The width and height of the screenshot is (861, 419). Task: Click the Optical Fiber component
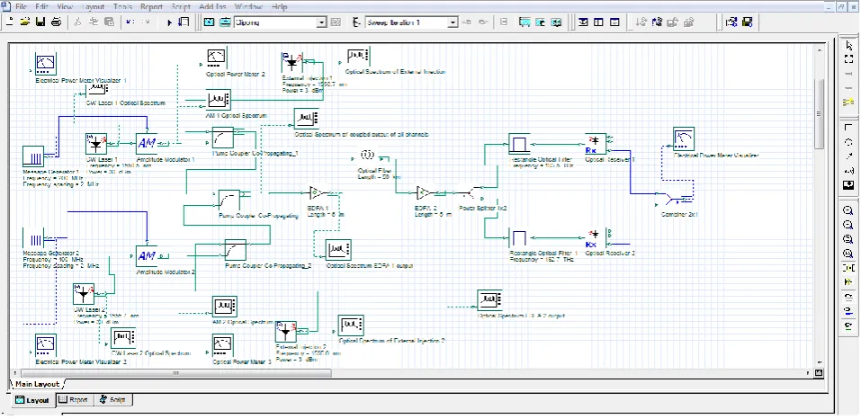click(369, 156)
